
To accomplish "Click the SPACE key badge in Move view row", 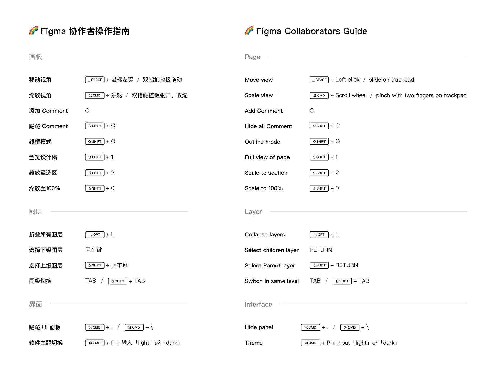I will [319, 80].
